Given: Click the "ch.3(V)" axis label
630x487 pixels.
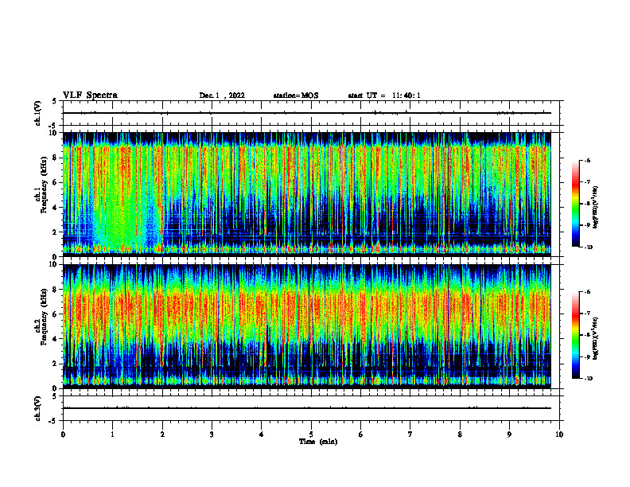Looking at the screenshot, I should point(38,408).
